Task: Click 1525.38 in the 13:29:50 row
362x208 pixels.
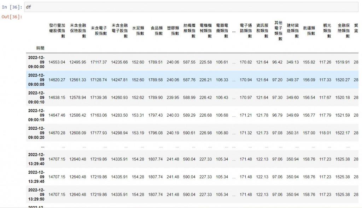Action: pyautogui.click(x=343, y=195)
